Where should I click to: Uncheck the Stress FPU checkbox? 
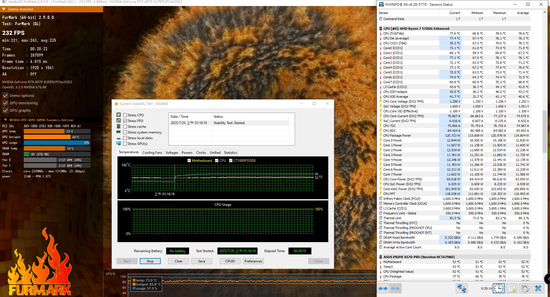[125, 121]
